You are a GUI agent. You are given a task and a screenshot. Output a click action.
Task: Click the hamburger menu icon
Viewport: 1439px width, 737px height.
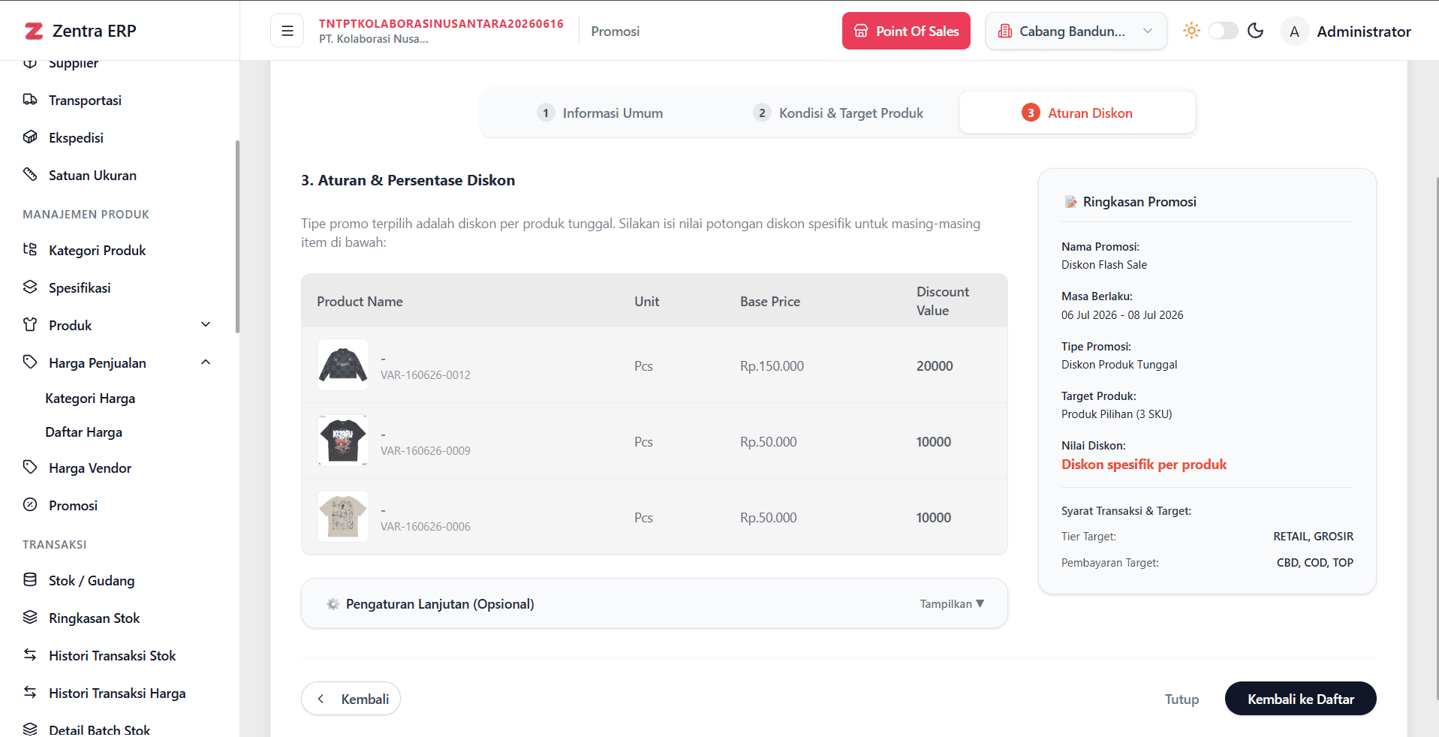coord(287,31)
